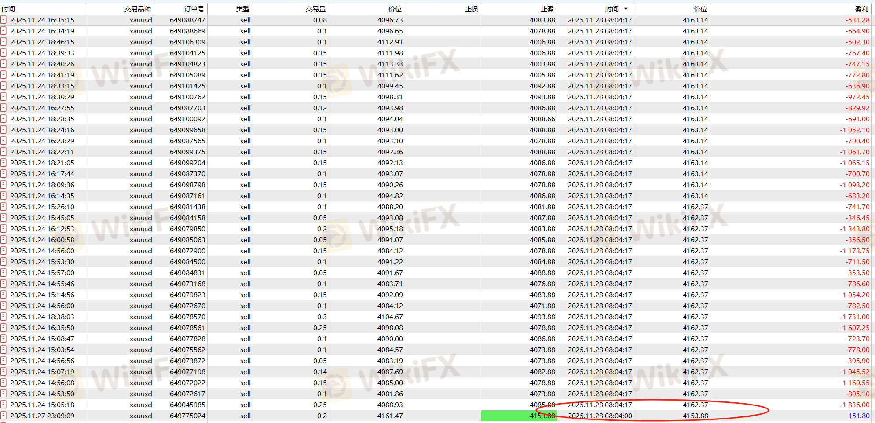Click the loss value -1 836.00
This screenshot has width=875, height=423.
coord(854,405)
